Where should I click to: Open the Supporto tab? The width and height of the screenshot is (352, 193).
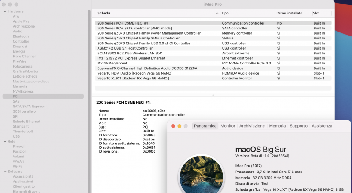pos(299,126)
